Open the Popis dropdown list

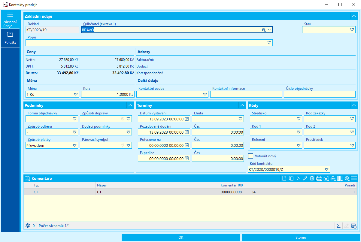[x=269, y=43]
